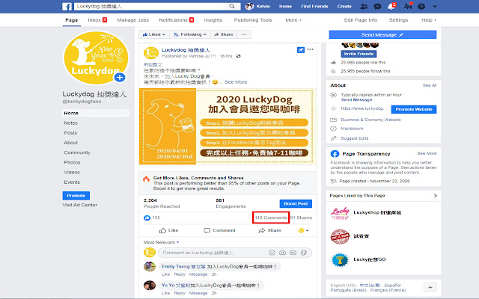The height and width of the screenshot is (299, 479).
Task: Click the Facebook logo icon
Action: pos(67,7)
